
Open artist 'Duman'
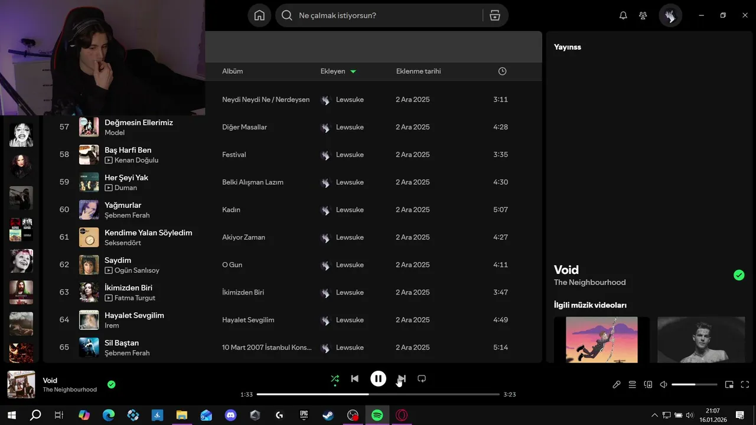(126, 188)
